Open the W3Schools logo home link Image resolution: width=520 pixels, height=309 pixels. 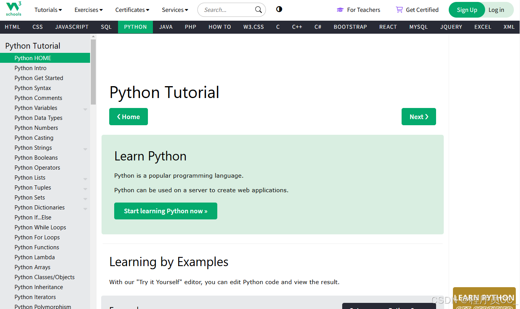click(x=14, y=9)
